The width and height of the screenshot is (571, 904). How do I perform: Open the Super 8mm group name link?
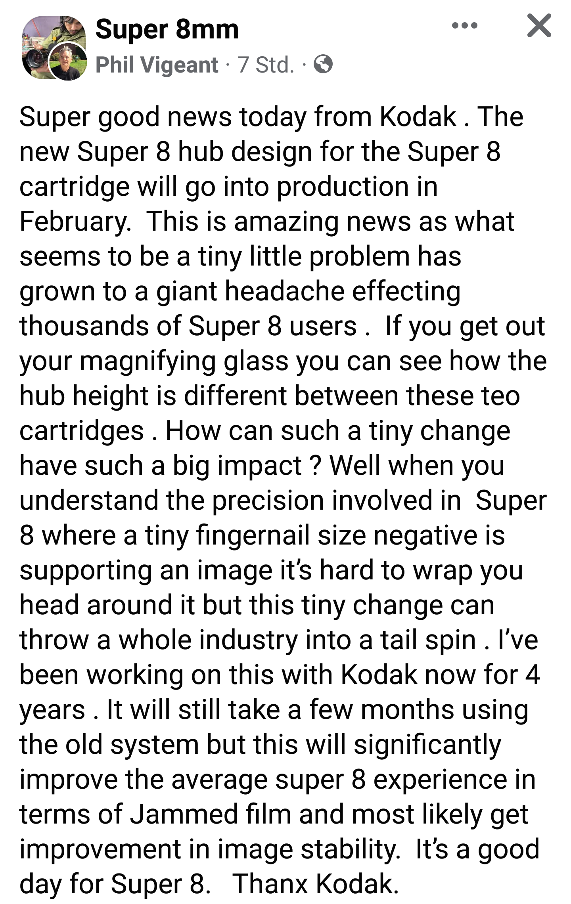[x=167, y=30]
